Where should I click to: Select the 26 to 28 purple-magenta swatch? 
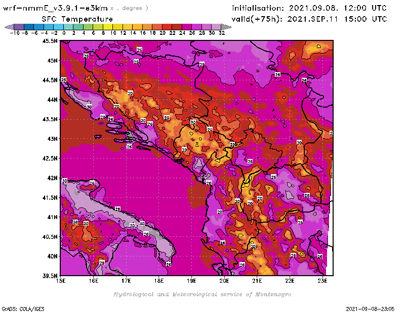point(196,27)
